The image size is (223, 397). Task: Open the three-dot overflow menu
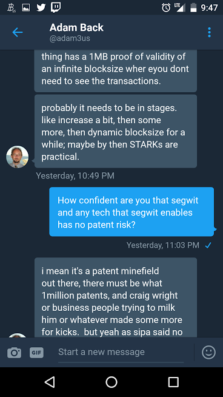tap(209, 32)
